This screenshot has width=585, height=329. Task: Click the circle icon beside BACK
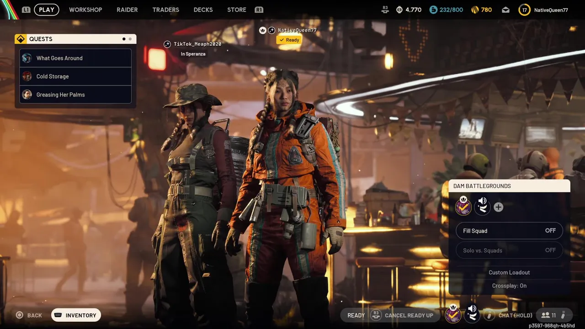[x=20, y=315]
